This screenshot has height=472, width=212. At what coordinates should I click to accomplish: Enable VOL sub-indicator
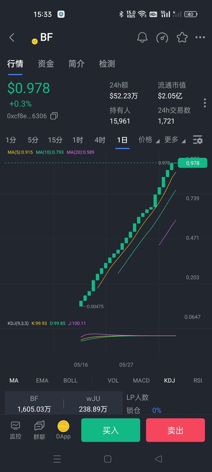113,380
